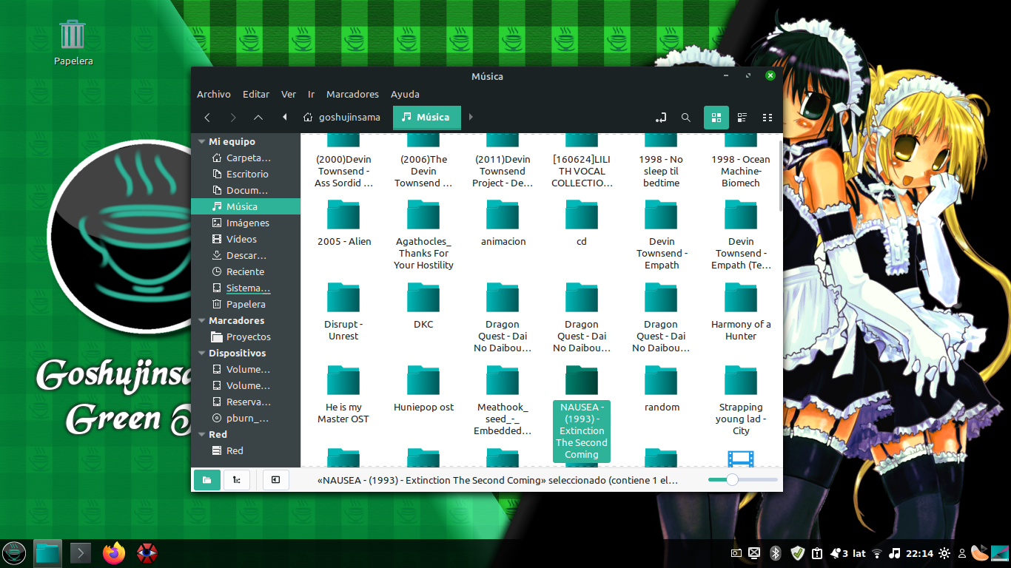Navigate back with the left arrow

[208, 118]
